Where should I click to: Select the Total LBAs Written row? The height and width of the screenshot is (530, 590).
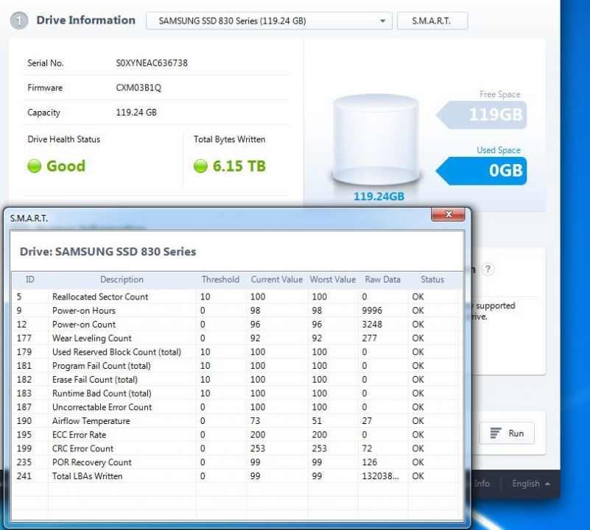tap(236, 476)
